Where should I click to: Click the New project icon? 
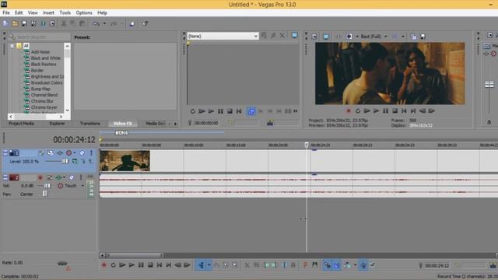coord(5,23)
